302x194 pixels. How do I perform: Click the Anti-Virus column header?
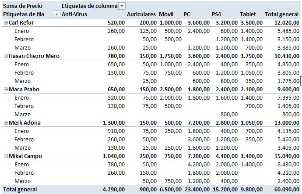[x=74, y=14]
